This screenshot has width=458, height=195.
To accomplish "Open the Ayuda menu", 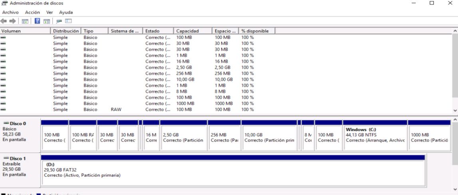I will pos(66,12).
